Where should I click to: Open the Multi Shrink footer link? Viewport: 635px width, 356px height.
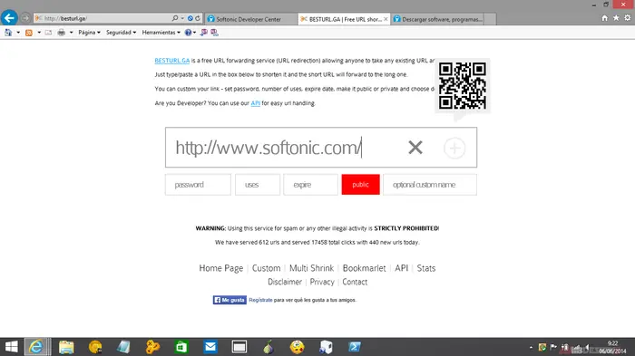[x=311, y=268]
